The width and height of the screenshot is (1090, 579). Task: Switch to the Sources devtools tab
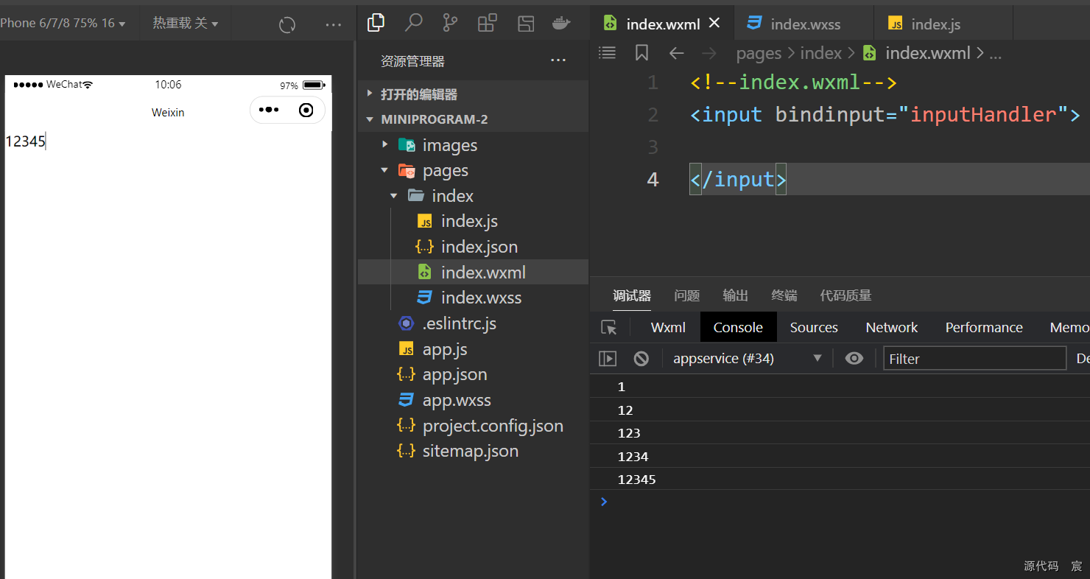(814, 327)
